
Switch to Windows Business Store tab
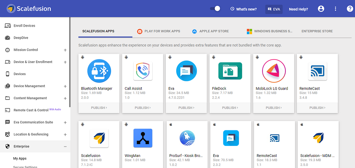(x=269, y=31)
